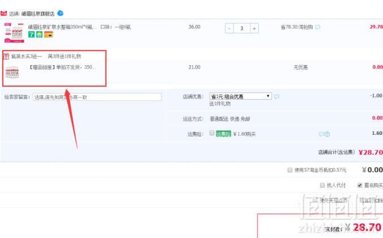
Task: Uncheck the 匿名购买 anonymous purchase checkbox
Action: (x=360, y=185)
